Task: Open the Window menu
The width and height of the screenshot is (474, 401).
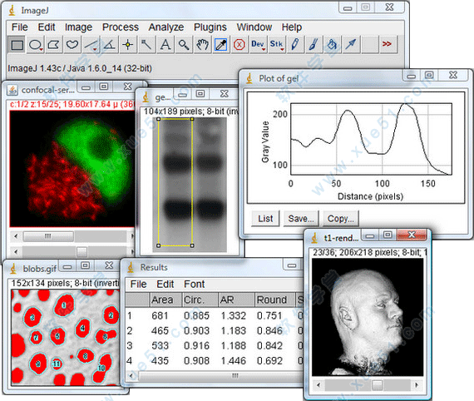Action: [x=254, y=27]
